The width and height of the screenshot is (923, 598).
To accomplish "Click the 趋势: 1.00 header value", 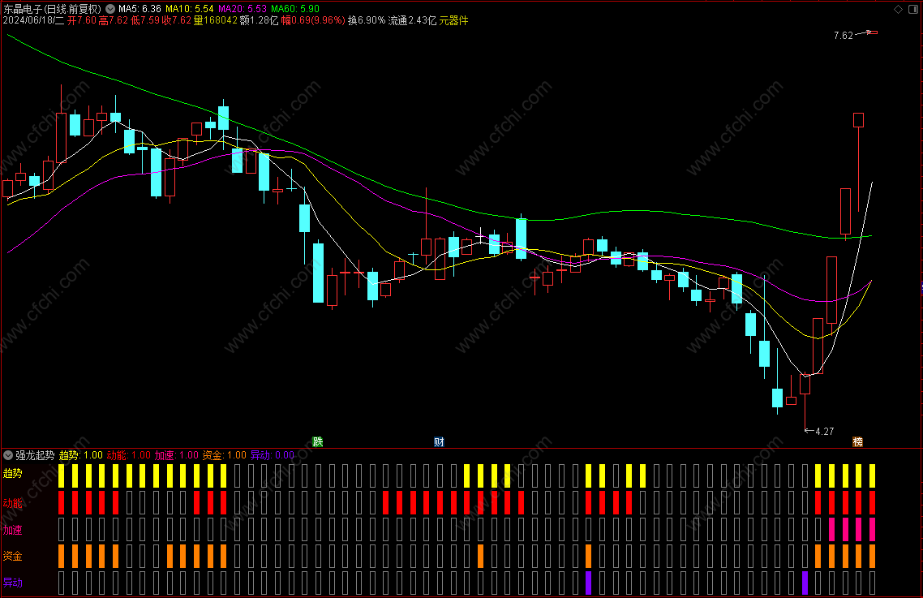I will click(80, 455).
